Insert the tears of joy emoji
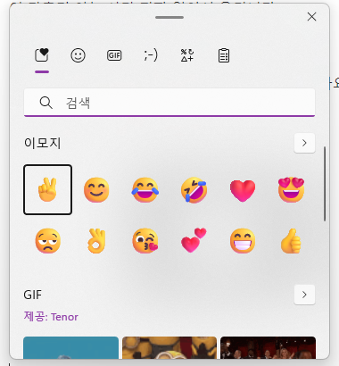 coord(145,189)
